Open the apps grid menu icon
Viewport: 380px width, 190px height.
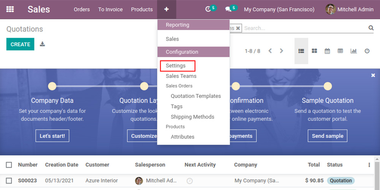pos(10,9)
